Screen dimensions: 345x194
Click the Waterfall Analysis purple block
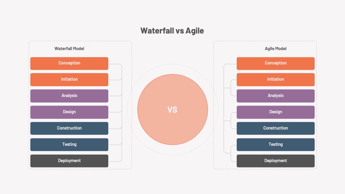[69, 96]
